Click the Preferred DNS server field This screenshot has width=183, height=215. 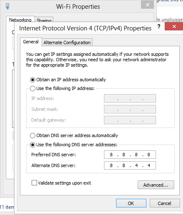[130, 155]
